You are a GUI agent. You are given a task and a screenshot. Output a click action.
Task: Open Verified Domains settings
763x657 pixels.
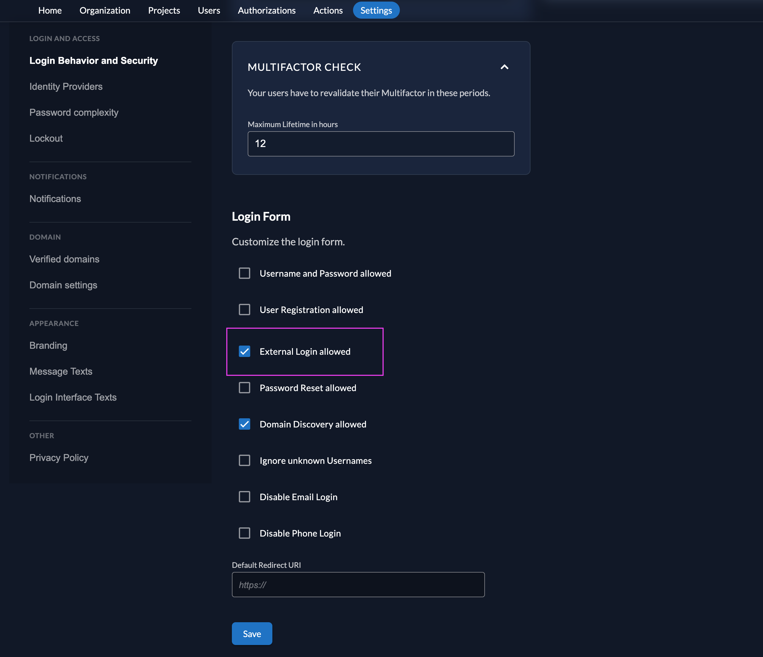[64, 259]
